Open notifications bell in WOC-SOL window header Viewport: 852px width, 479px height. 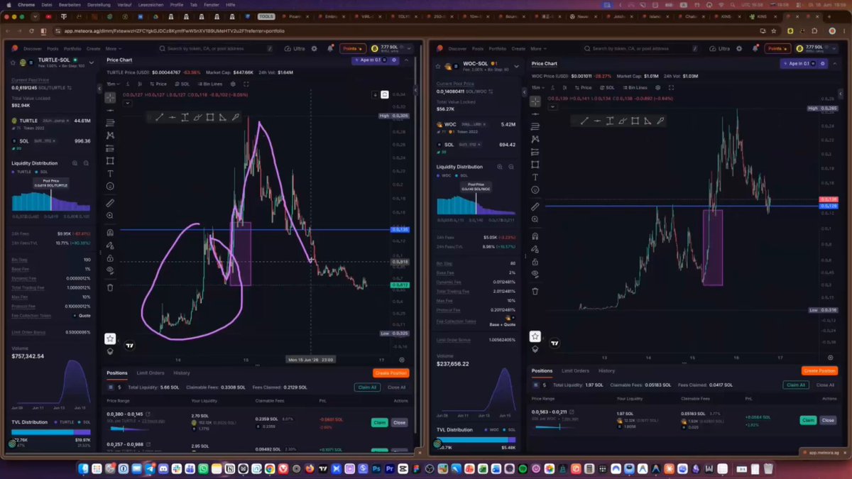[755, 48]
